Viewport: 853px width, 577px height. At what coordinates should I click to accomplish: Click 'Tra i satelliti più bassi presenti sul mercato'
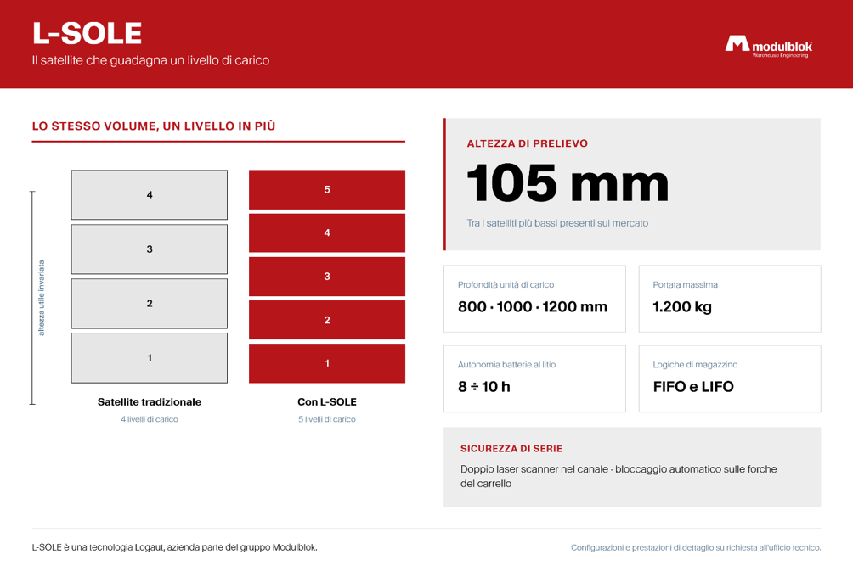click(557, 223)
